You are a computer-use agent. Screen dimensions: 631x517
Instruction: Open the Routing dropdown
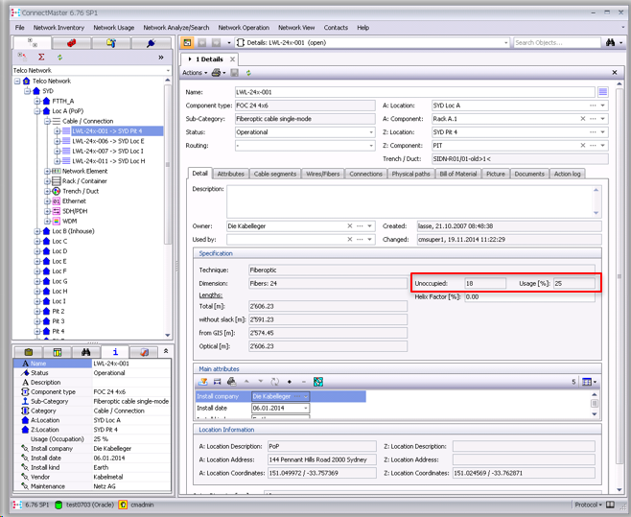point(371,146)
